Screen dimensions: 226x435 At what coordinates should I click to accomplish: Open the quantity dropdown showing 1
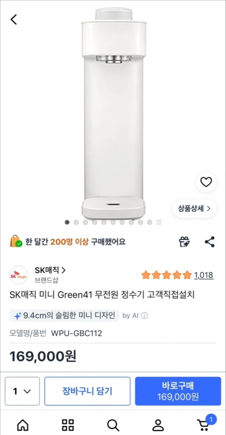tap(22, 391)
